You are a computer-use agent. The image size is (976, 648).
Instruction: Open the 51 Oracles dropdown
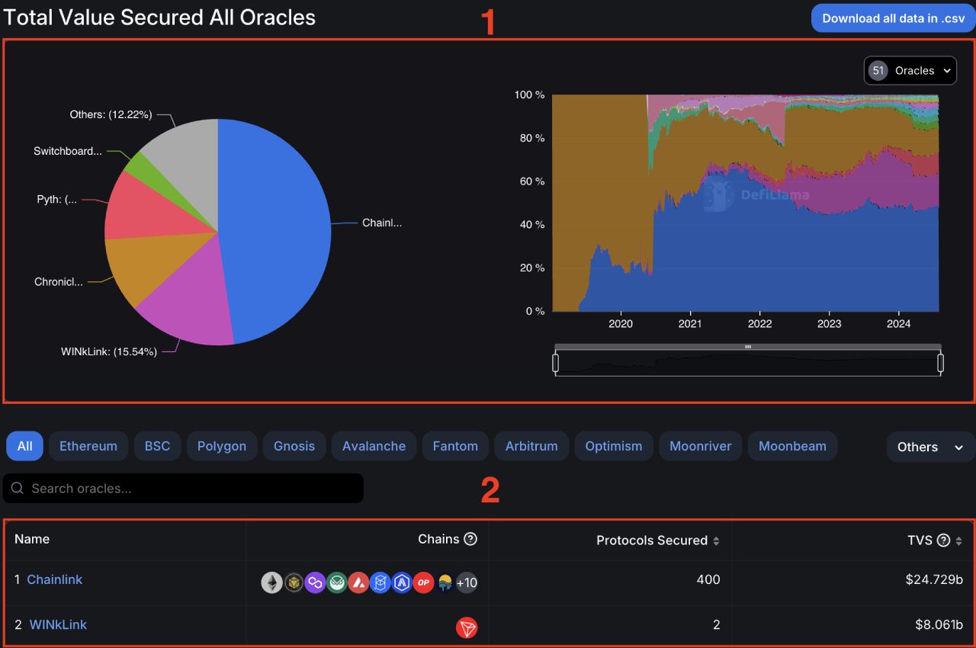coord(910,70)
